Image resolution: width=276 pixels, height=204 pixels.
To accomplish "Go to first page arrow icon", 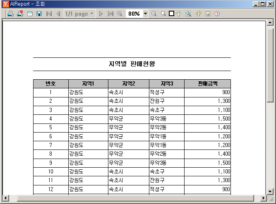I will 49,14.
